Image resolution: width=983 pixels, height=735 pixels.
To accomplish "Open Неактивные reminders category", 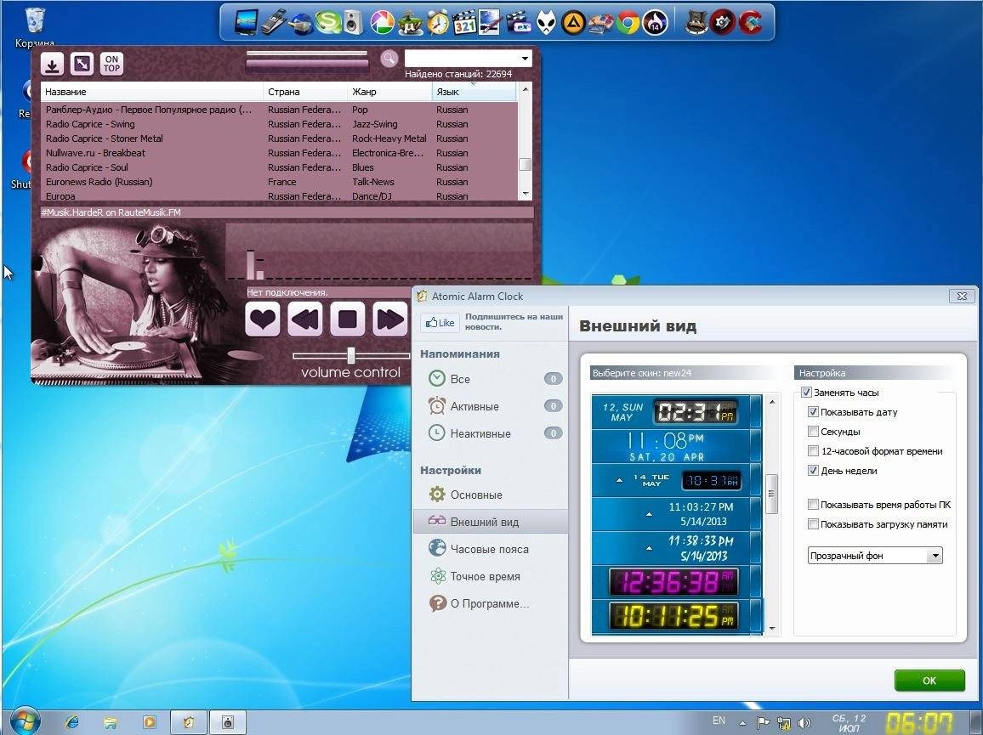I will tap(491, 433).
